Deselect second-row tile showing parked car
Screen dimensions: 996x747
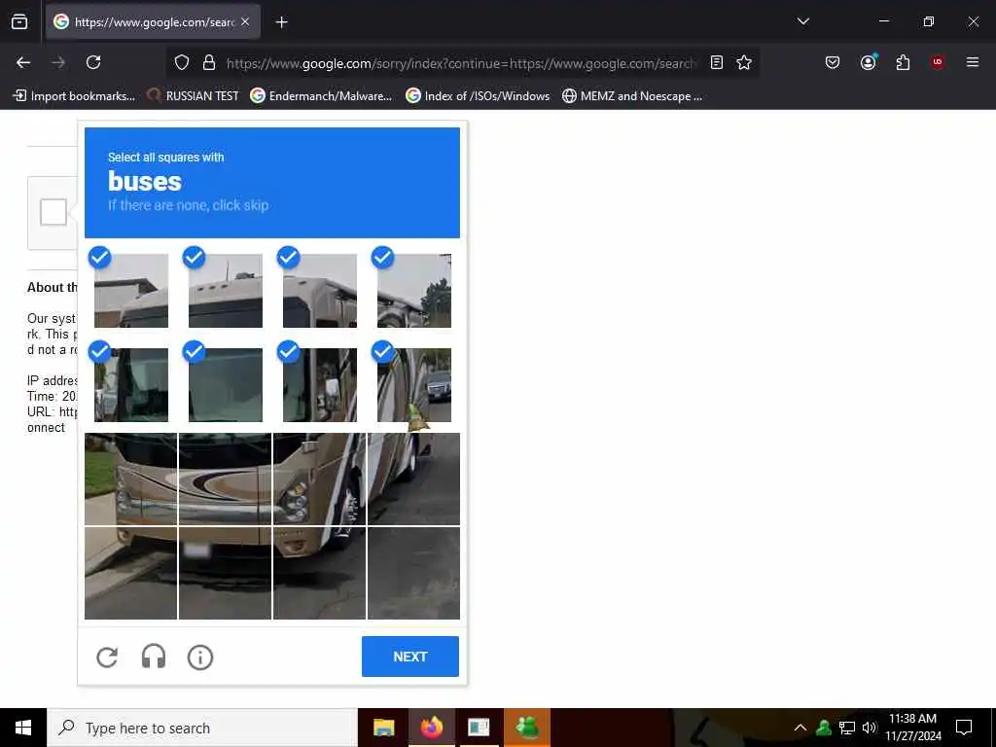pos(414,385)
